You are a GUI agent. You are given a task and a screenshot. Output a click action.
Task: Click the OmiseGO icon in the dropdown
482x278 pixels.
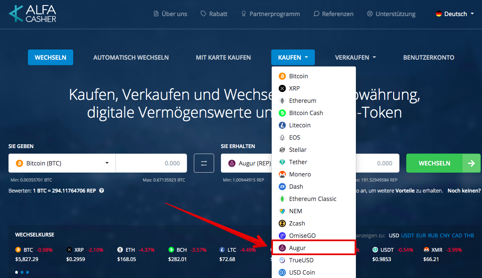click(282, 236)
